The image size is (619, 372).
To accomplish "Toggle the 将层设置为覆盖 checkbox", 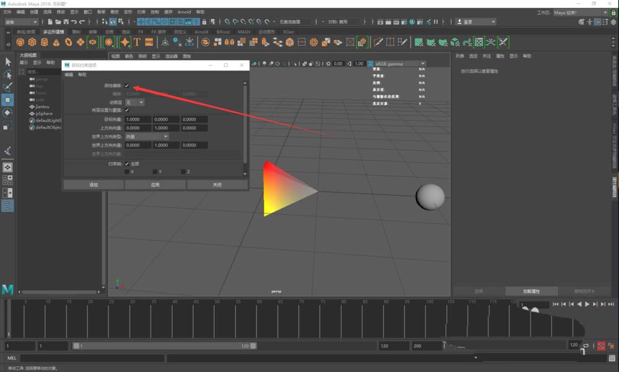I will pos(127,110).
